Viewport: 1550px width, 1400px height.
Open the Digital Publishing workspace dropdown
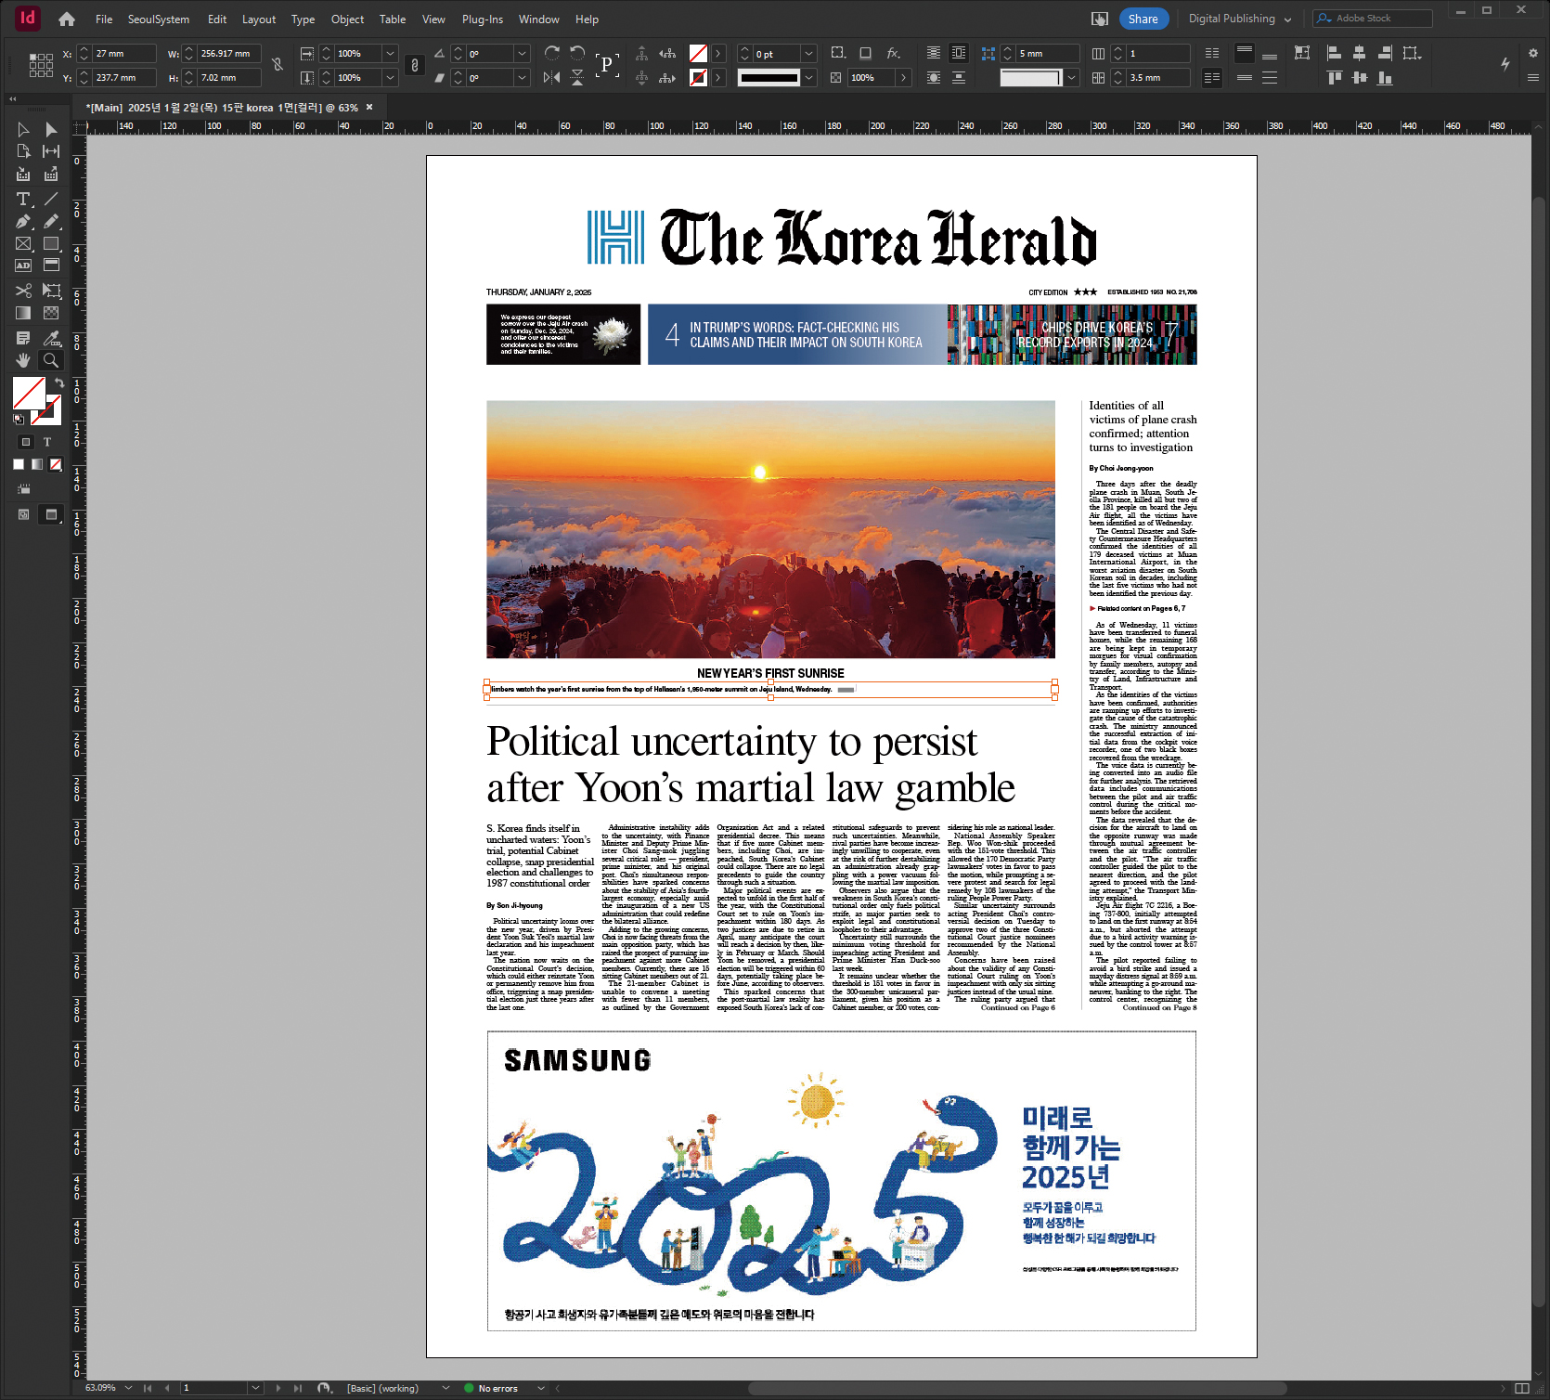point(1240,19)
